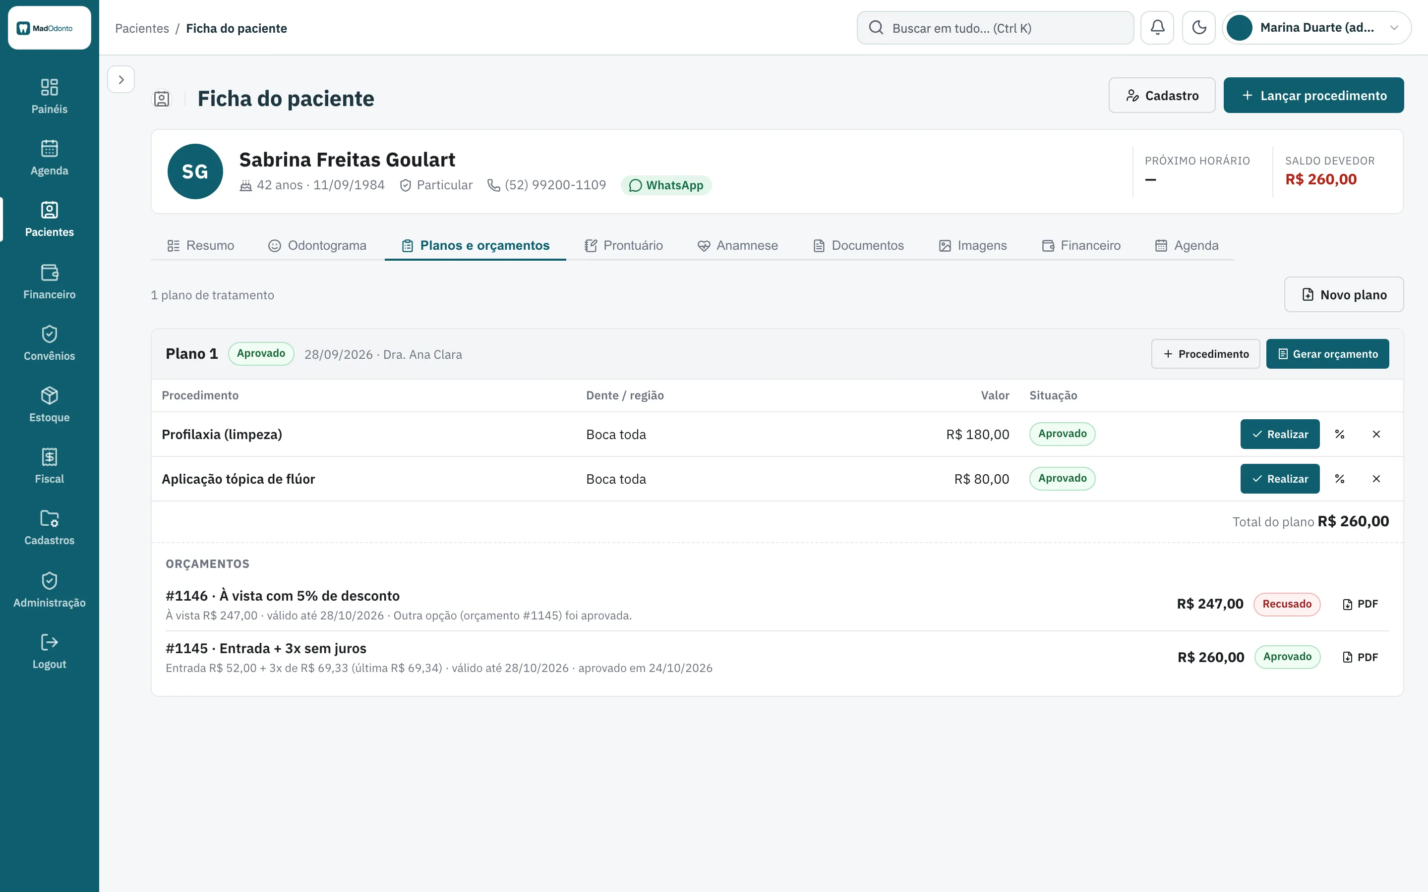
Task: Click the SG patient avatar
Action: click(195, 171)
